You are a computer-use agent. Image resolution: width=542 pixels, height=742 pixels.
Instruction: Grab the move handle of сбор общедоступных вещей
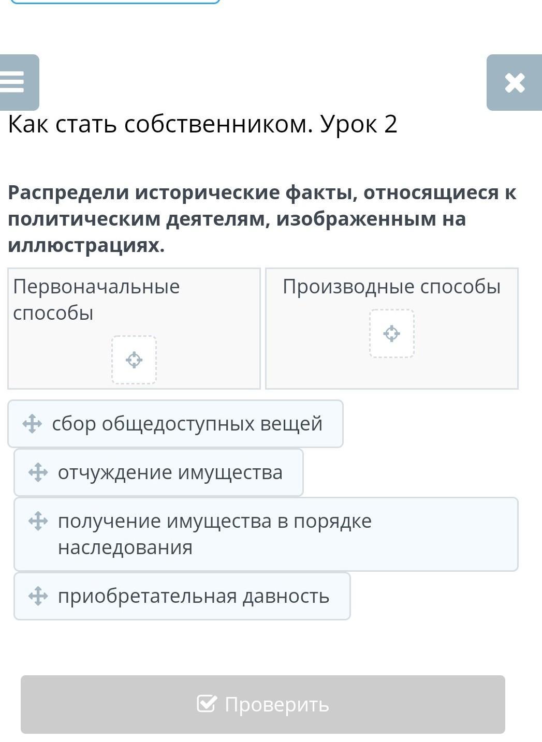click(32, 424)
